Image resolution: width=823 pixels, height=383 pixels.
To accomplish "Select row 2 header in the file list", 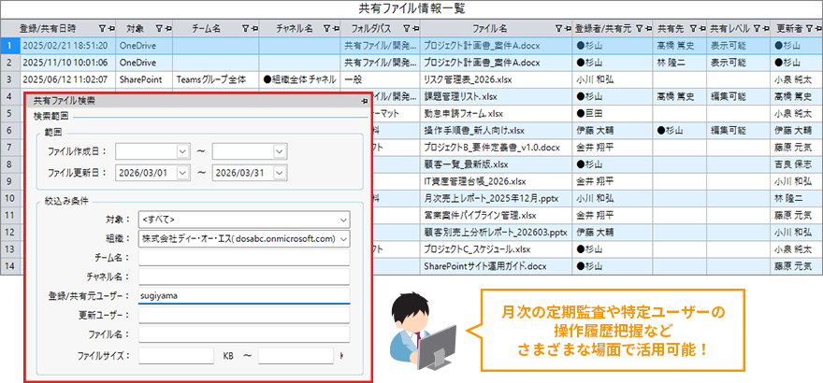I will tap(8, 62).
